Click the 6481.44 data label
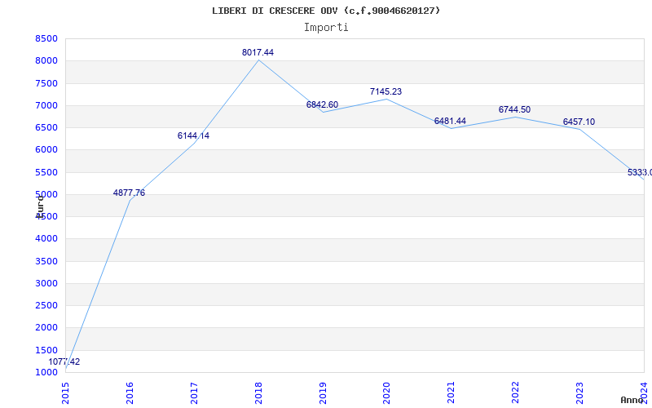The width and height of the screenshot is (652, 408). (450, 121)
